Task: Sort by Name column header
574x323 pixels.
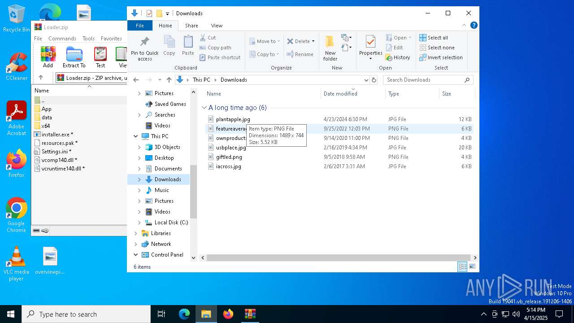Action: [x=262, y=94]
